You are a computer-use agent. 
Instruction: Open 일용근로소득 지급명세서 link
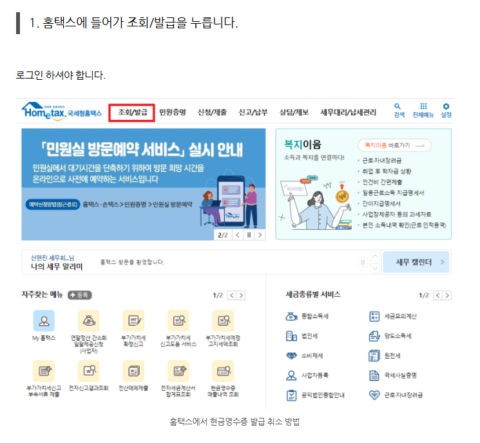point(393,193)
